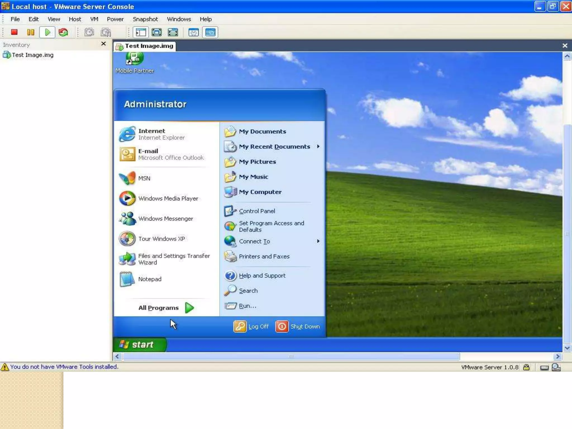Click the red Power Off toolbar button
This screenshot has width=572, height=429.
[x=14, y=32]
